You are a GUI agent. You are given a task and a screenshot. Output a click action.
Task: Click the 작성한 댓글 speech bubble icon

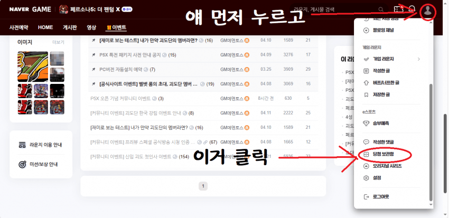tap(366, 142)
